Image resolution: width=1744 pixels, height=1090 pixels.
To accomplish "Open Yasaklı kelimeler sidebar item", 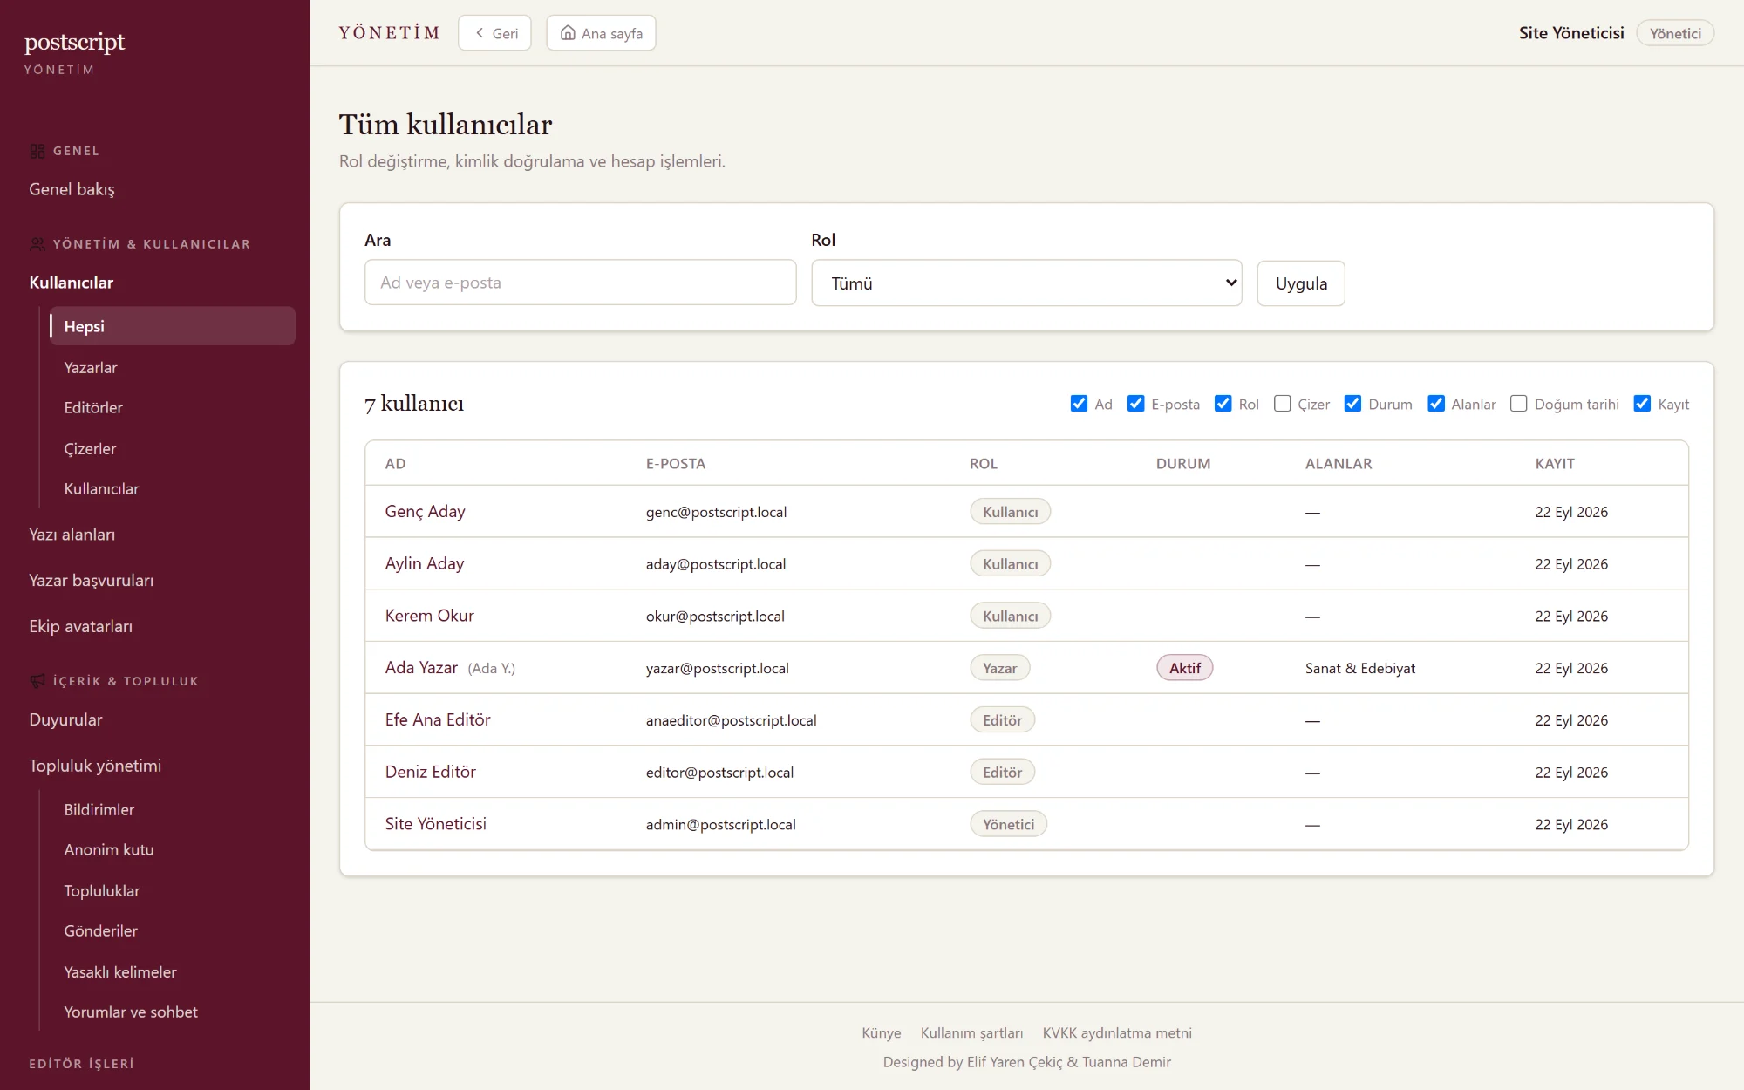I will (120, 972).
